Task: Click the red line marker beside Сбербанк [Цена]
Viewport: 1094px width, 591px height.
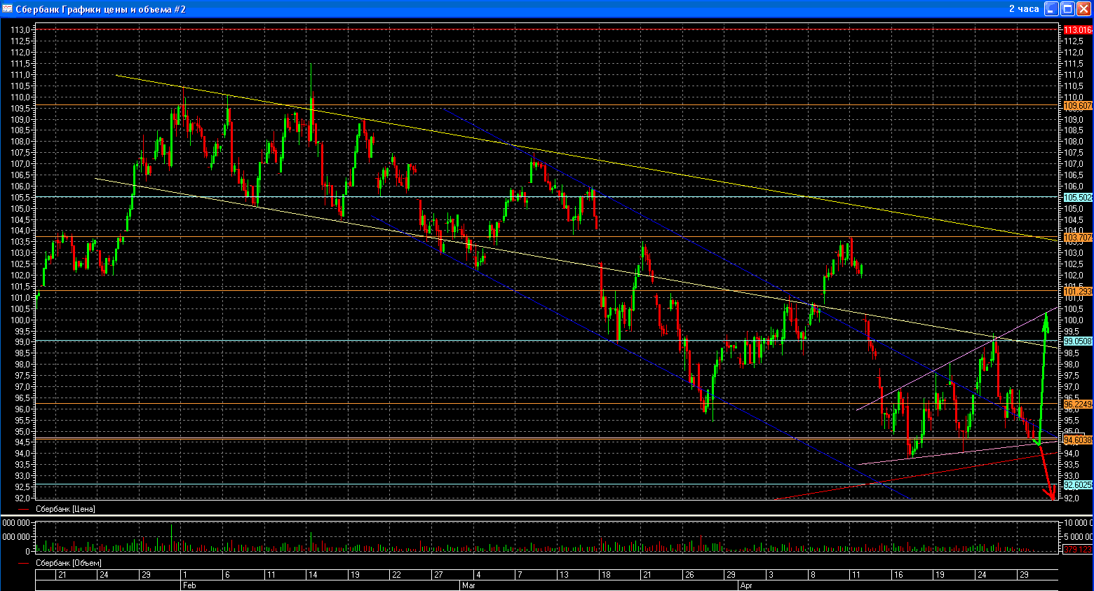Action: click(25, 510)
